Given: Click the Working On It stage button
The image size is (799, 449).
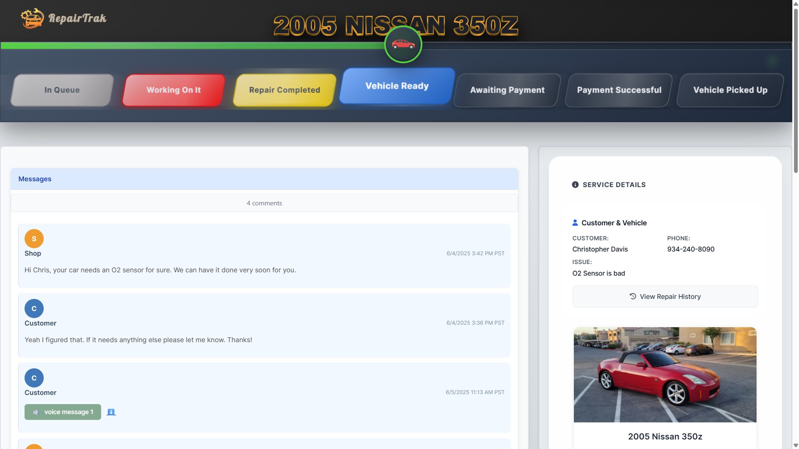Looking at the screenshot, I should pos(174,90).
